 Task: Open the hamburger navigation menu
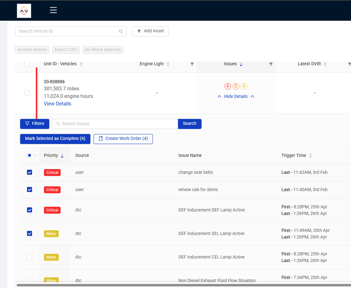[53, 10]
